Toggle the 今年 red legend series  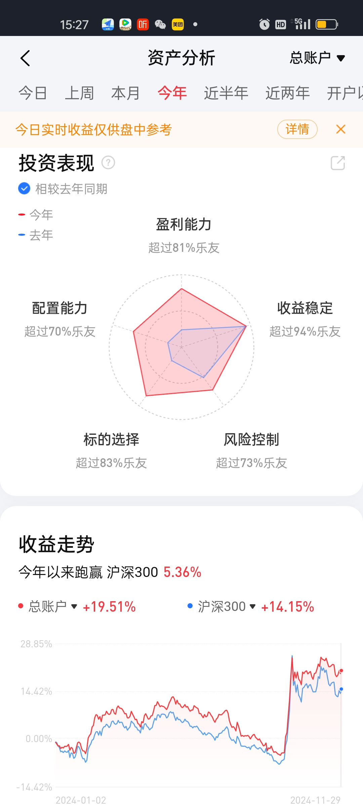(x=36, y=215)
